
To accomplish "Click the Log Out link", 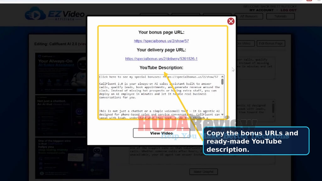I will [x=289, y=10].
